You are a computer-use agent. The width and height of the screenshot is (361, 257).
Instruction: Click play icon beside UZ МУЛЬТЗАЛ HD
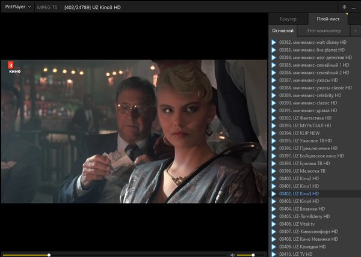click(x=274, y=125)
